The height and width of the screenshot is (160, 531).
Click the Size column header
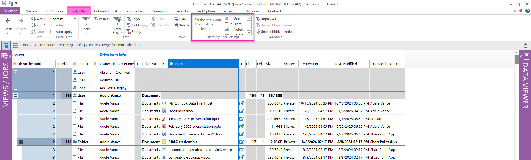pos(274,64)
